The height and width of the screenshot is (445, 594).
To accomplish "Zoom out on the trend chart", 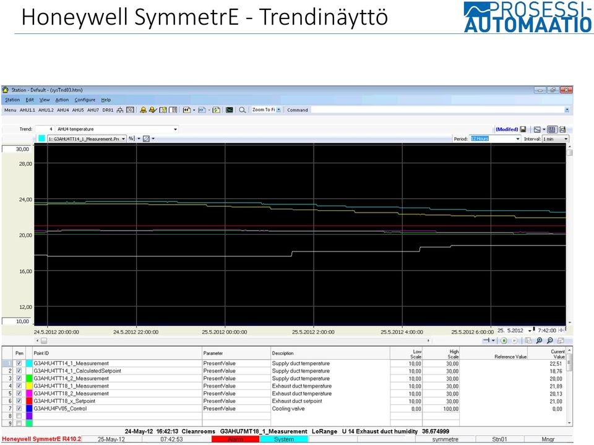I will [x=550, y=341].
